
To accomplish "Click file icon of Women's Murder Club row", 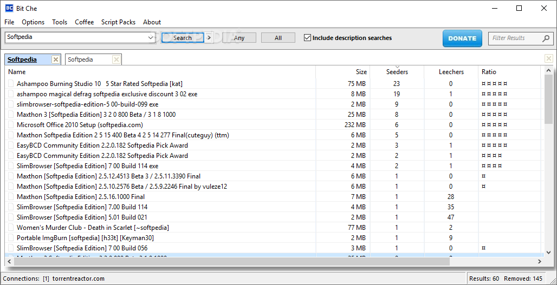I will click(11, 228).
